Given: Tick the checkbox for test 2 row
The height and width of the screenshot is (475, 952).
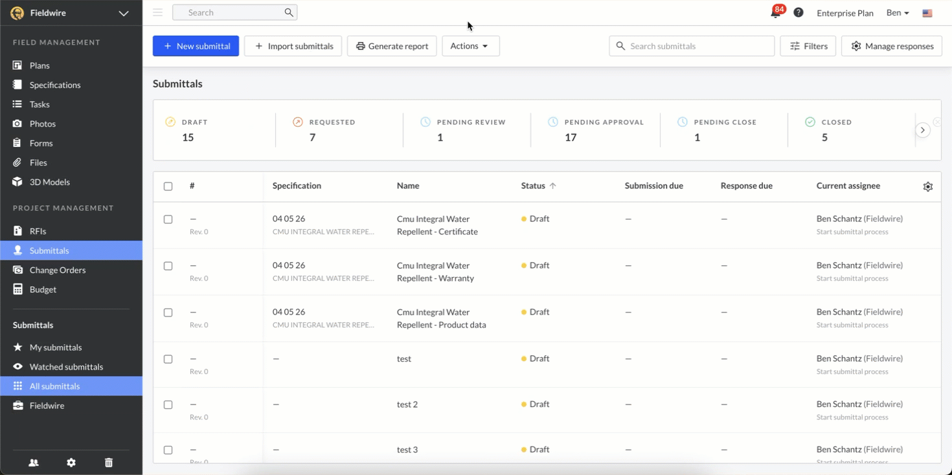Looking at the screenshot, I should pyautogui.click(x=168, y=405).
